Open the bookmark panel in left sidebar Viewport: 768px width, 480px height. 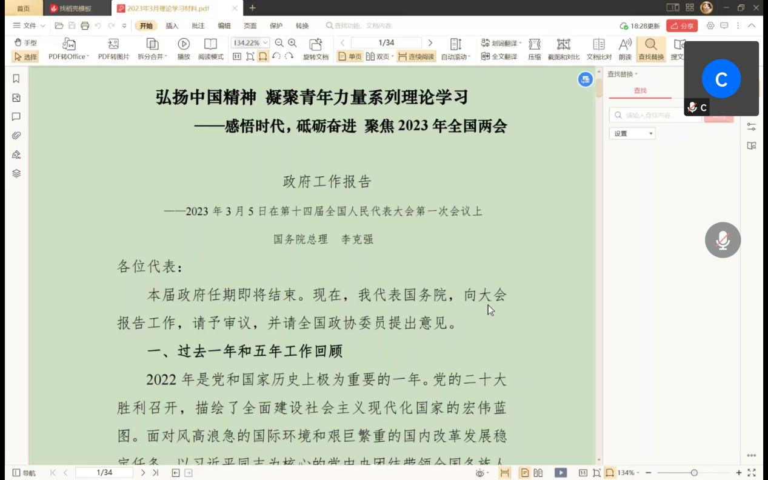[x=16, y=79]
